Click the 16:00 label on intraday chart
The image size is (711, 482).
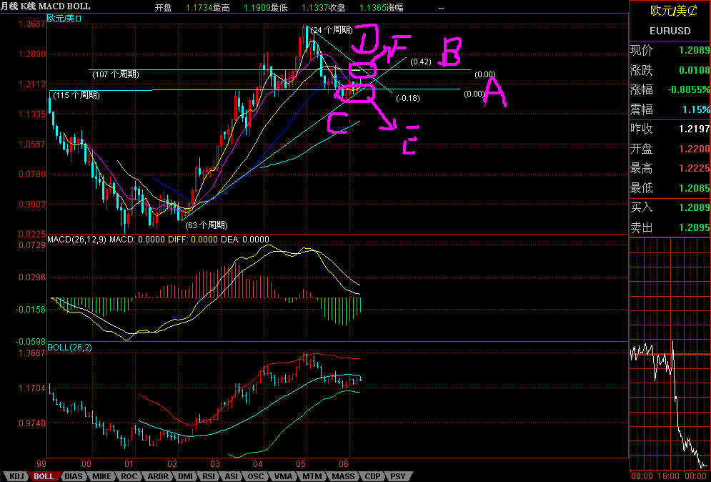point(669,476)
